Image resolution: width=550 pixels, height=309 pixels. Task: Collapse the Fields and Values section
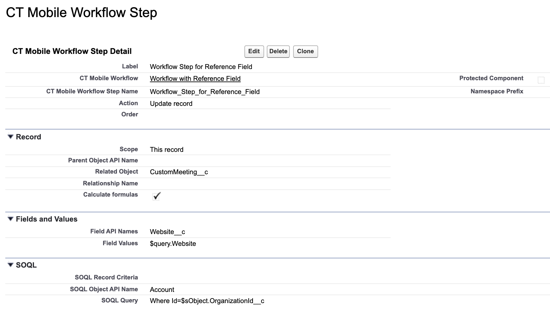point(10,219)
